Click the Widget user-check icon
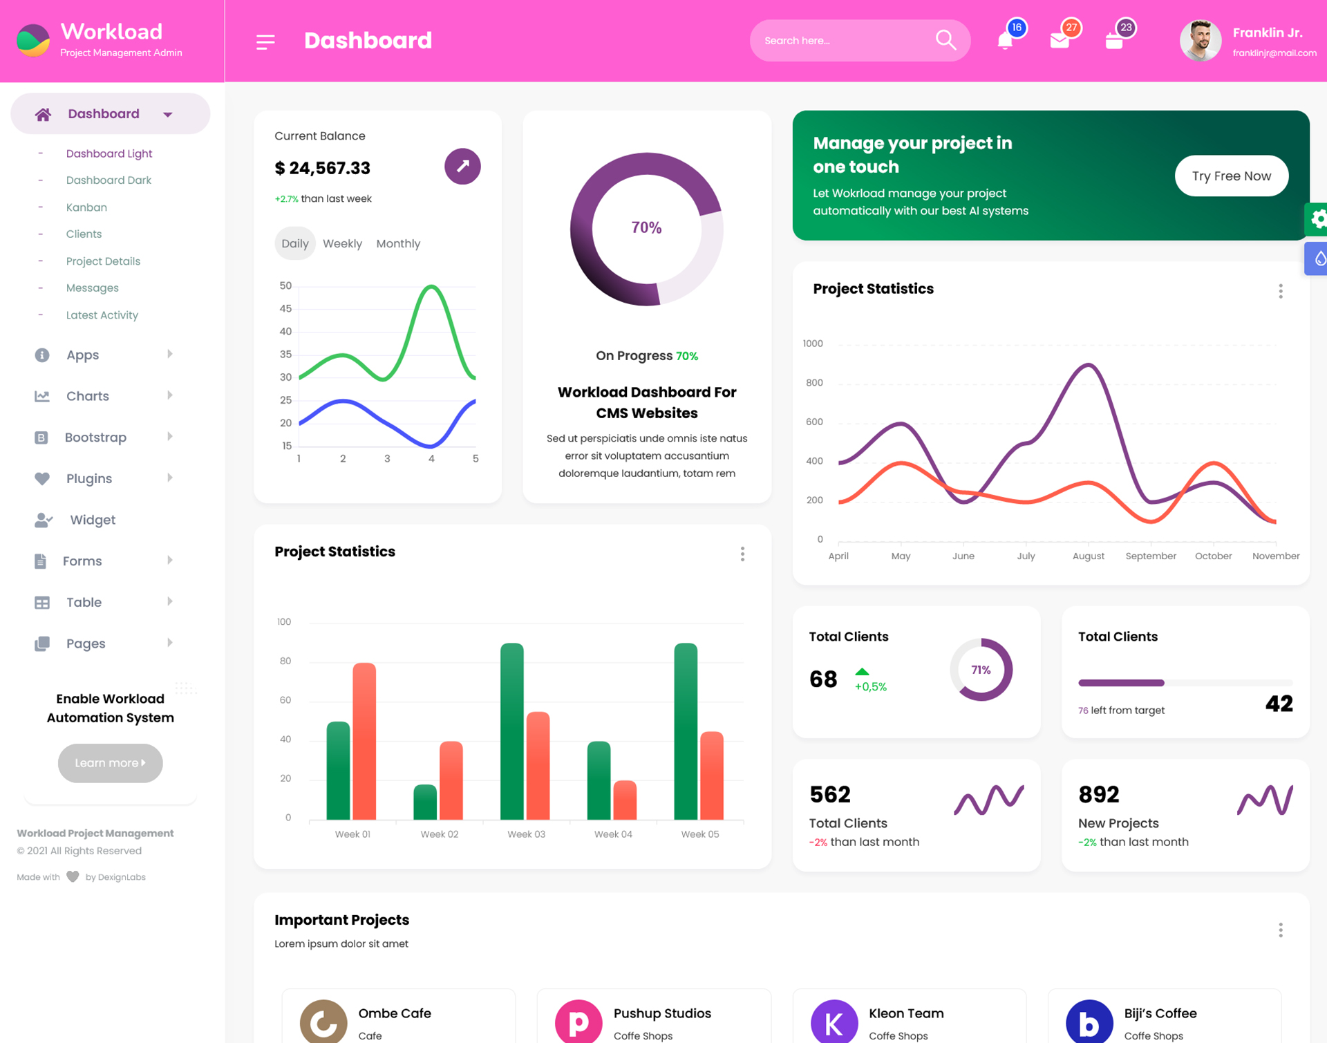This screenshot has width=1327, height=1043. pos(44,520)
